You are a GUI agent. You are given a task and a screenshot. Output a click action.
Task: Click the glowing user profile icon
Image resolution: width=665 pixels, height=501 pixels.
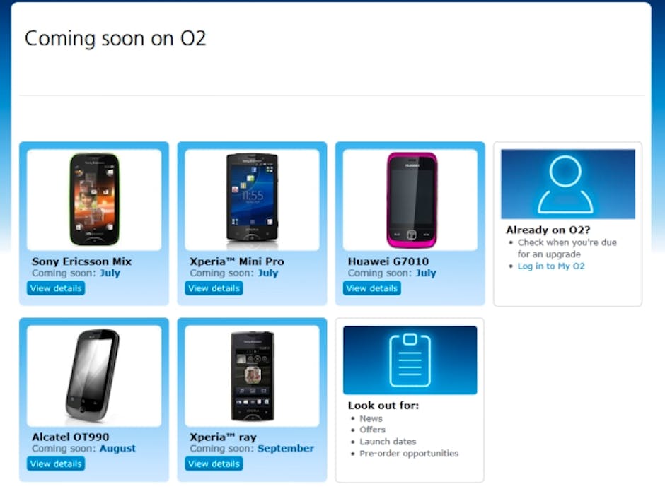(x=565, y=184)
